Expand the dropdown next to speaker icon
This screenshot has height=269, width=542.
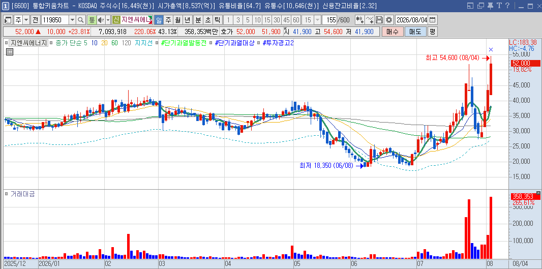[x=107, y=20]
